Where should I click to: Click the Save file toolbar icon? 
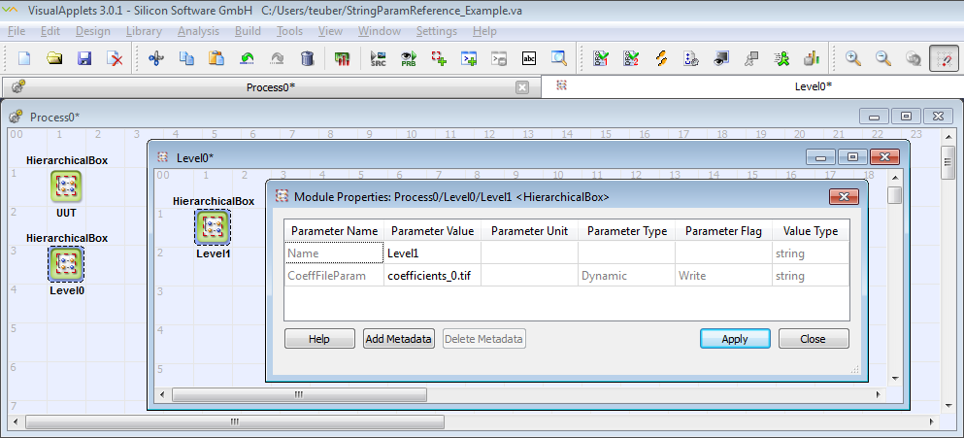pos(84,59)
